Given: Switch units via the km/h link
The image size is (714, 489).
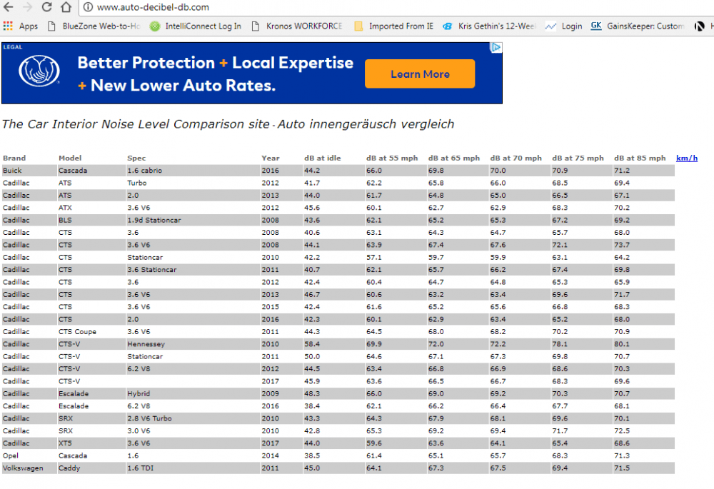Looking at the screenshot, I should [x=686, y=158].
